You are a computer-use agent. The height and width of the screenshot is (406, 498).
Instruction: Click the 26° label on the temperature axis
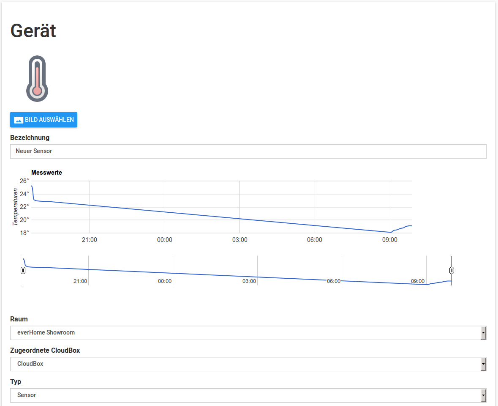click(24, 181)
